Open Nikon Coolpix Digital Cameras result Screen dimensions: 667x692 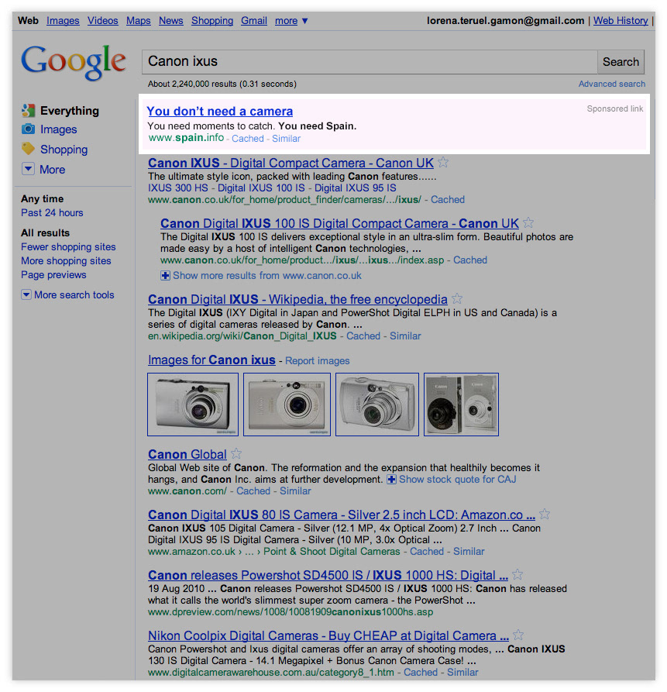328,635
